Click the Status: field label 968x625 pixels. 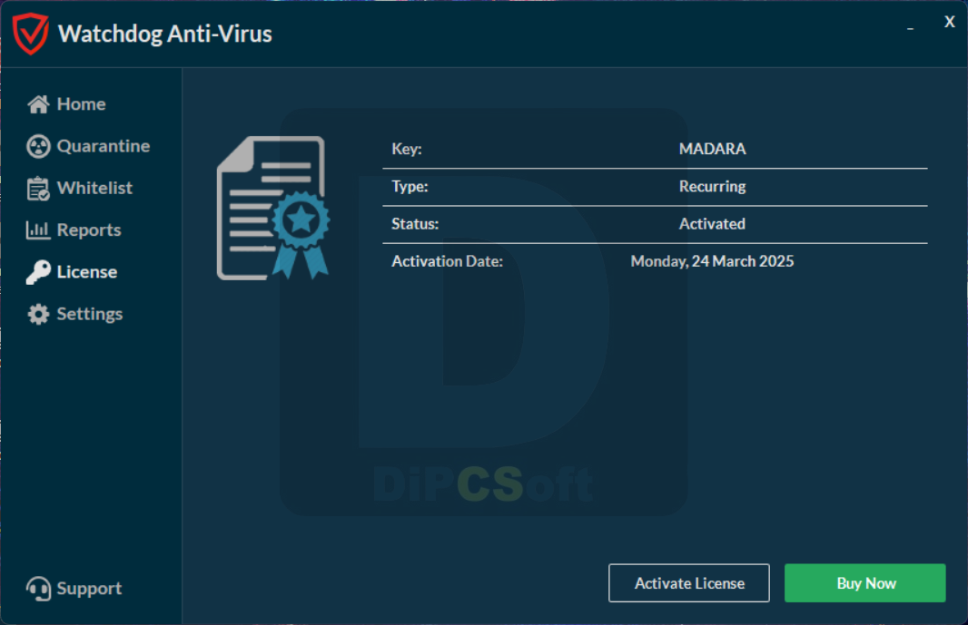click(415, 224)
